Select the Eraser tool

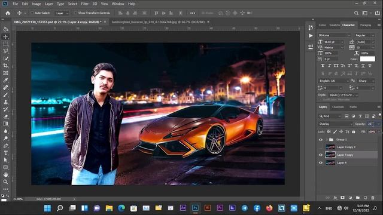(5, 116)
